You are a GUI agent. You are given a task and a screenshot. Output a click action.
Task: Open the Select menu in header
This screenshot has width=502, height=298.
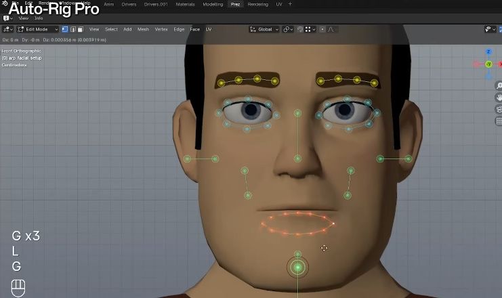(111, 29)
